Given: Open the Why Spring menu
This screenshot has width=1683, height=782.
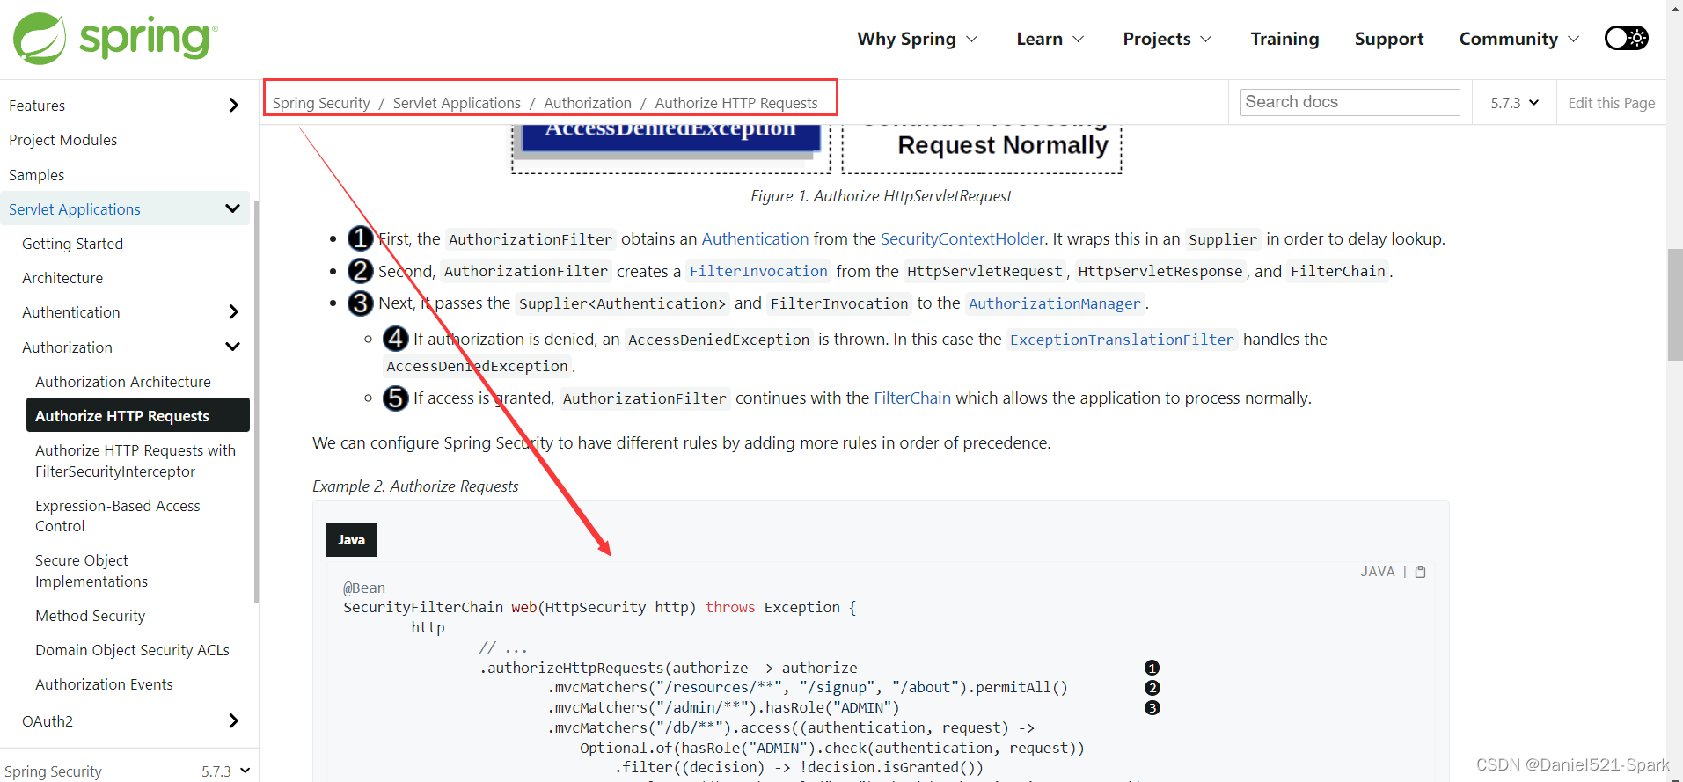Looking at the screenshot, I should click(x=918, y=39).
